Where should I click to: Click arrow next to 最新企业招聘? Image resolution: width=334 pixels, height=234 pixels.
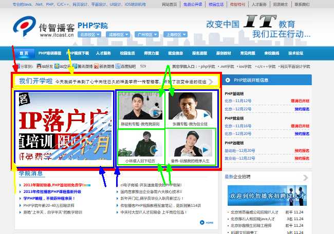click(x=305, y=178)
